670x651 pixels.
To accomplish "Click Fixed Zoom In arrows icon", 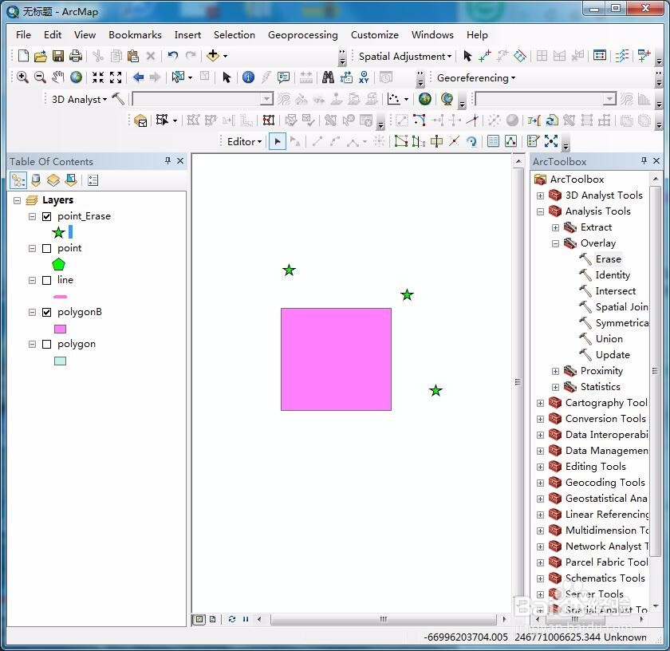I will click(x=98, y=77).
